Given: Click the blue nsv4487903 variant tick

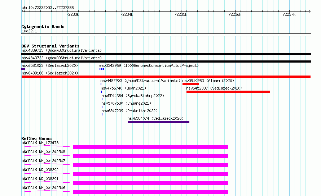Looking at the screenshot, I should pos(101,84).
